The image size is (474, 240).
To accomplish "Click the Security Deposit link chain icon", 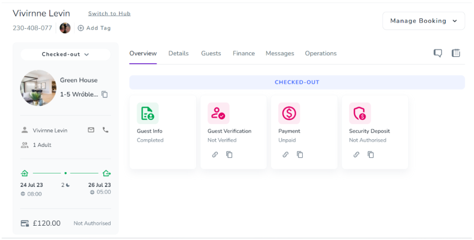I will [x=356, y=154].
